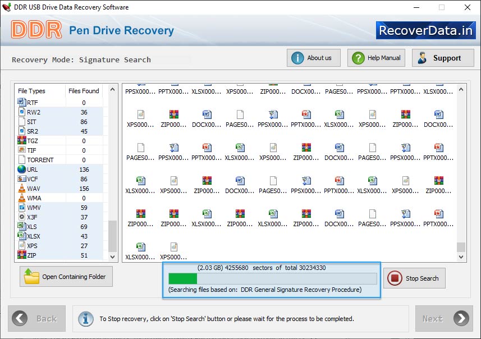Click the Files Found column header
The width and height of the screenshot is (481, 339).
coord(84,91)
